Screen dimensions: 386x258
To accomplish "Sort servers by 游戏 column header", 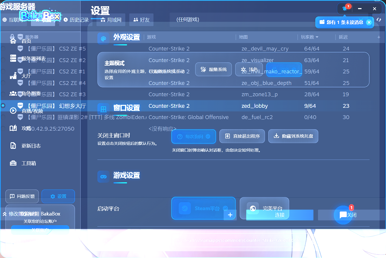I will tap(151, 37).
